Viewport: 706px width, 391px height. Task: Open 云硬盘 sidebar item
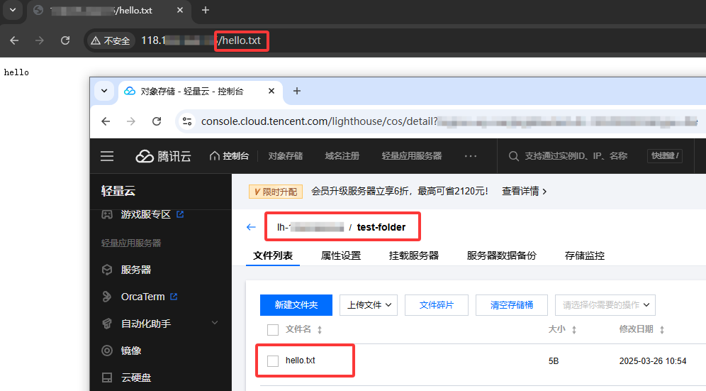pyautogui.click(x=136, y=378)
